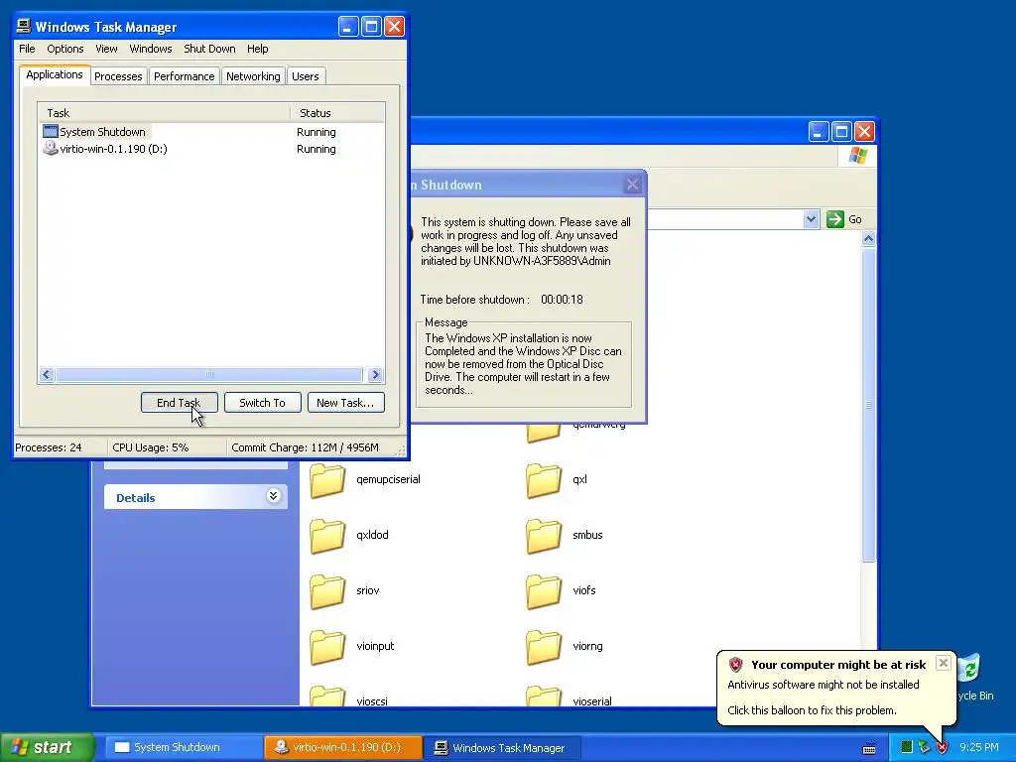Select the virtio-win-0.1.190 (D:) drive icon in the task list

pos(51,149)
